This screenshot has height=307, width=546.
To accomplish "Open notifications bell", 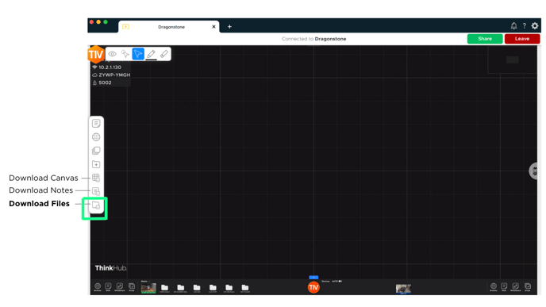I will pos(513,25).
